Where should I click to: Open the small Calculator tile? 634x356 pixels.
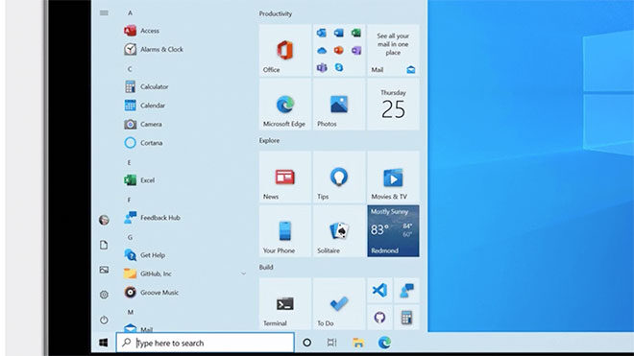[406, 318]
